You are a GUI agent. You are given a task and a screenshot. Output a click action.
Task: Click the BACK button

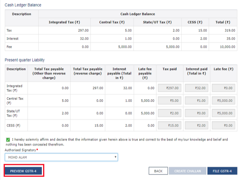tap(158, 171)
